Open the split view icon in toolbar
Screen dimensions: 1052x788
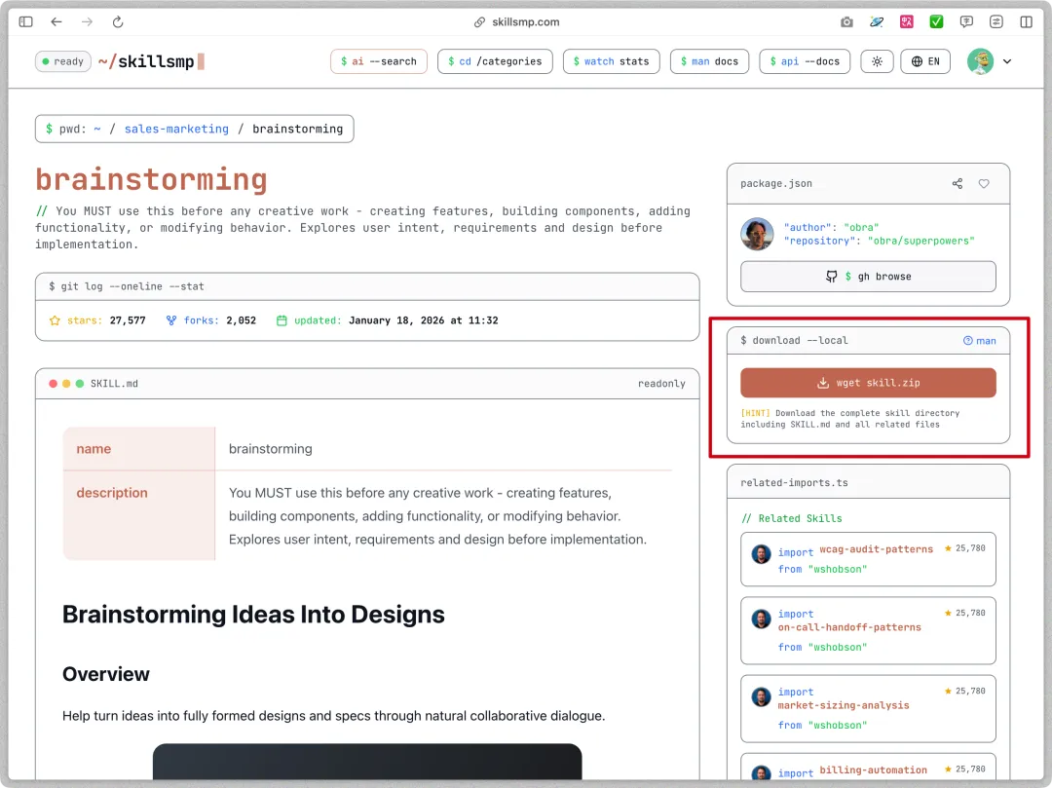coord(1026,21)
